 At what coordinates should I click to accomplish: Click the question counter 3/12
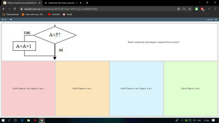click(x=4, y=19)
